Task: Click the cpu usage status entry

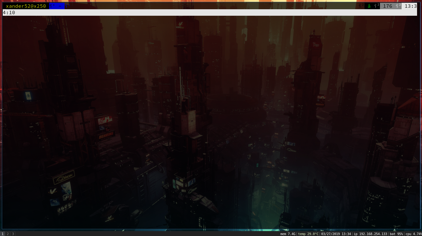Action: point(414,234)
